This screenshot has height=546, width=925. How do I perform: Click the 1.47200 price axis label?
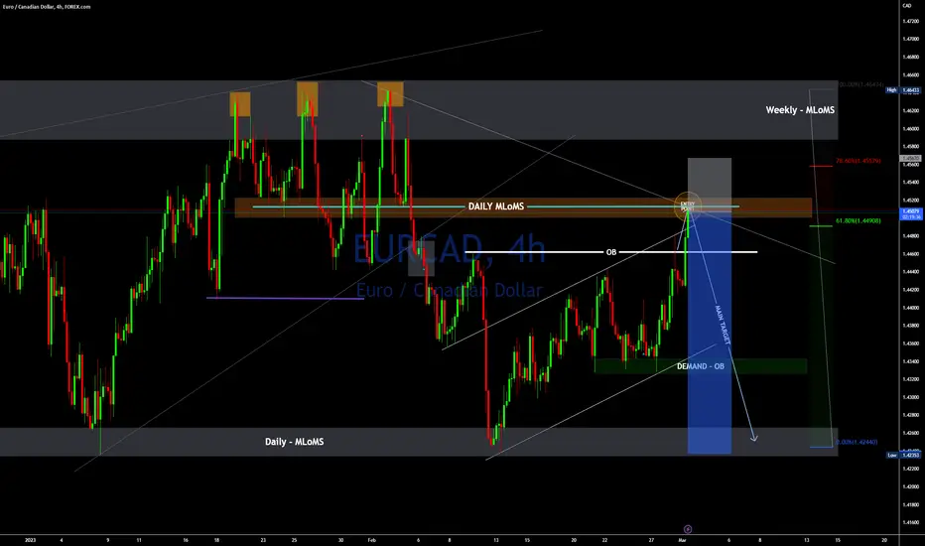pos(911,21)
